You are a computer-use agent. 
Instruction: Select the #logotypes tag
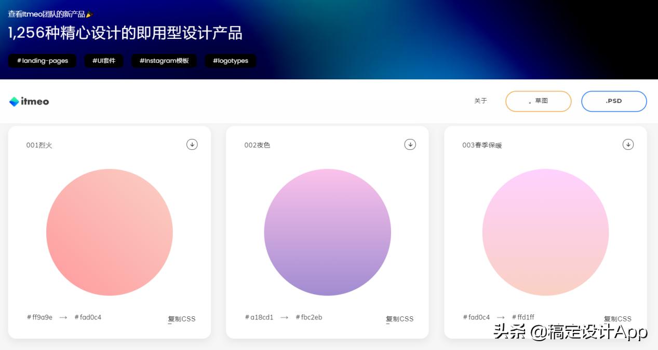[230, 61]
